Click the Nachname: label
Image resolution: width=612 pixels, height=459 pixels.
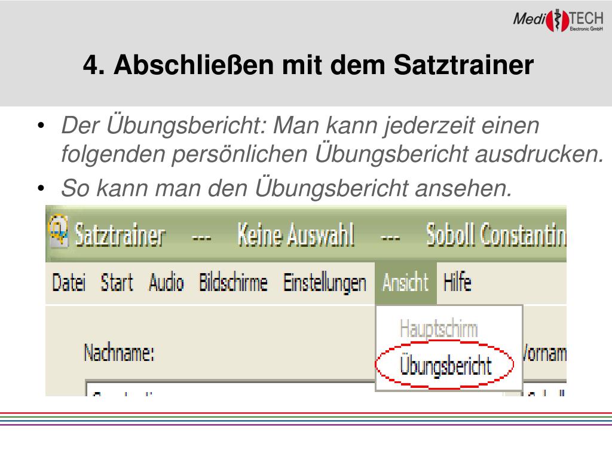119,353
